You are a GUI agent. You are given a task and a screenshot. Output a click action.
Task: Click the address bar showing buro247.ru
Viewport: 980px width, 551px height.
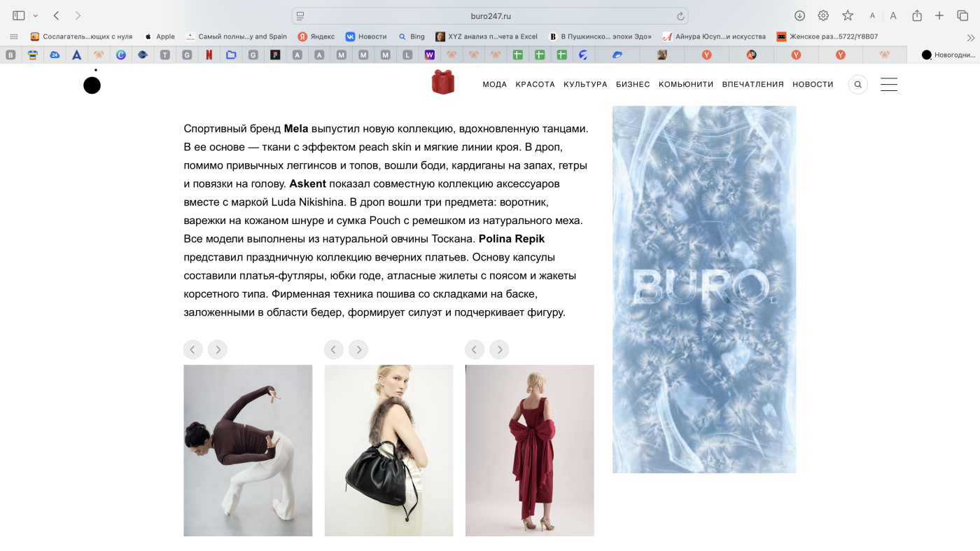tap(489, 14)
